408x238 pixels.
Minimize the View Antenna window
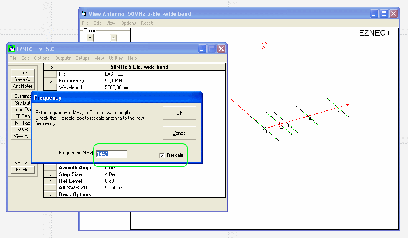click(x=374, y=13)
